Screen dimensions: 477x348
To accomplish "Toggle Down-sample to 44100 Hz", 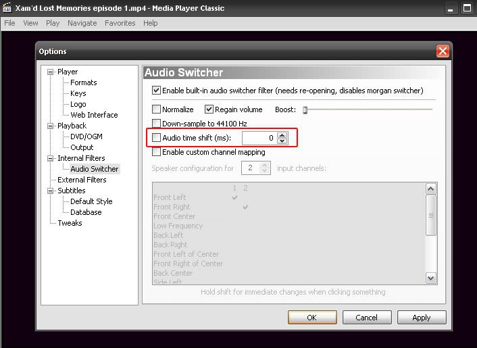I will pyautogui.click(x=157, y=124).
